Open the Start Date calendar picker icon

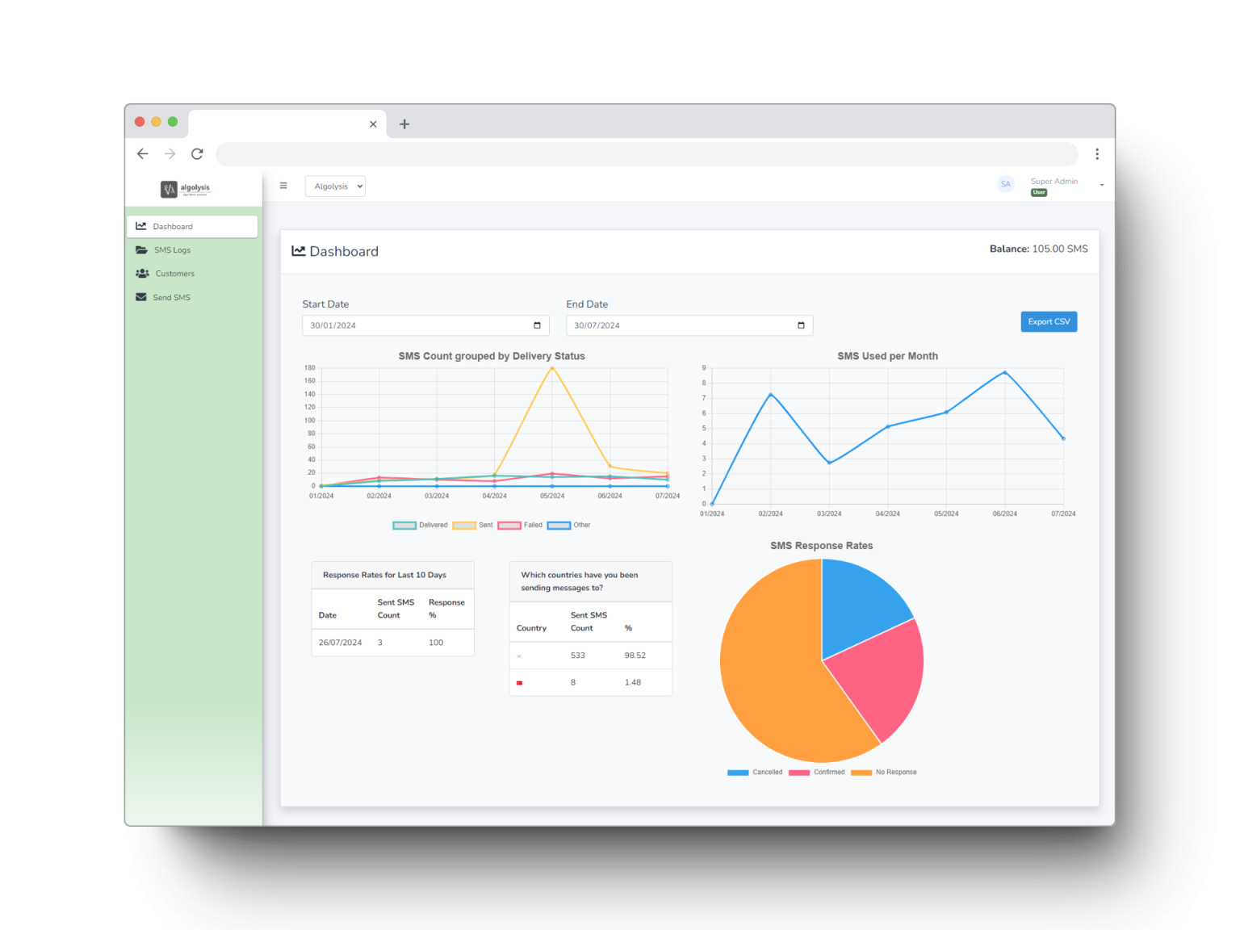537,325
